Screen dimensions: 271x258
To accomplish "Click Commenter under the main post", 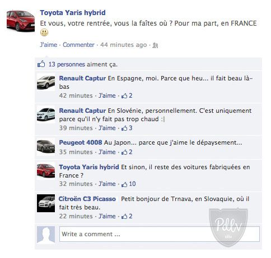I will [78, 45].
